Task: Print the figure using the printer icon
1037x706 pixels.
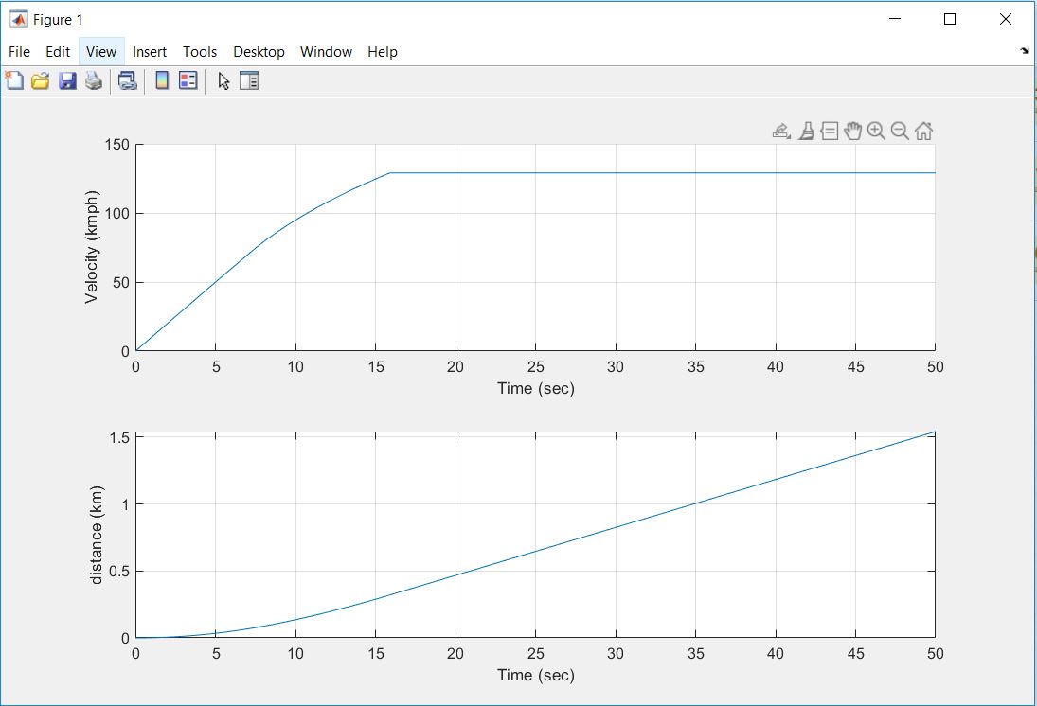Action: pos(94,80)
